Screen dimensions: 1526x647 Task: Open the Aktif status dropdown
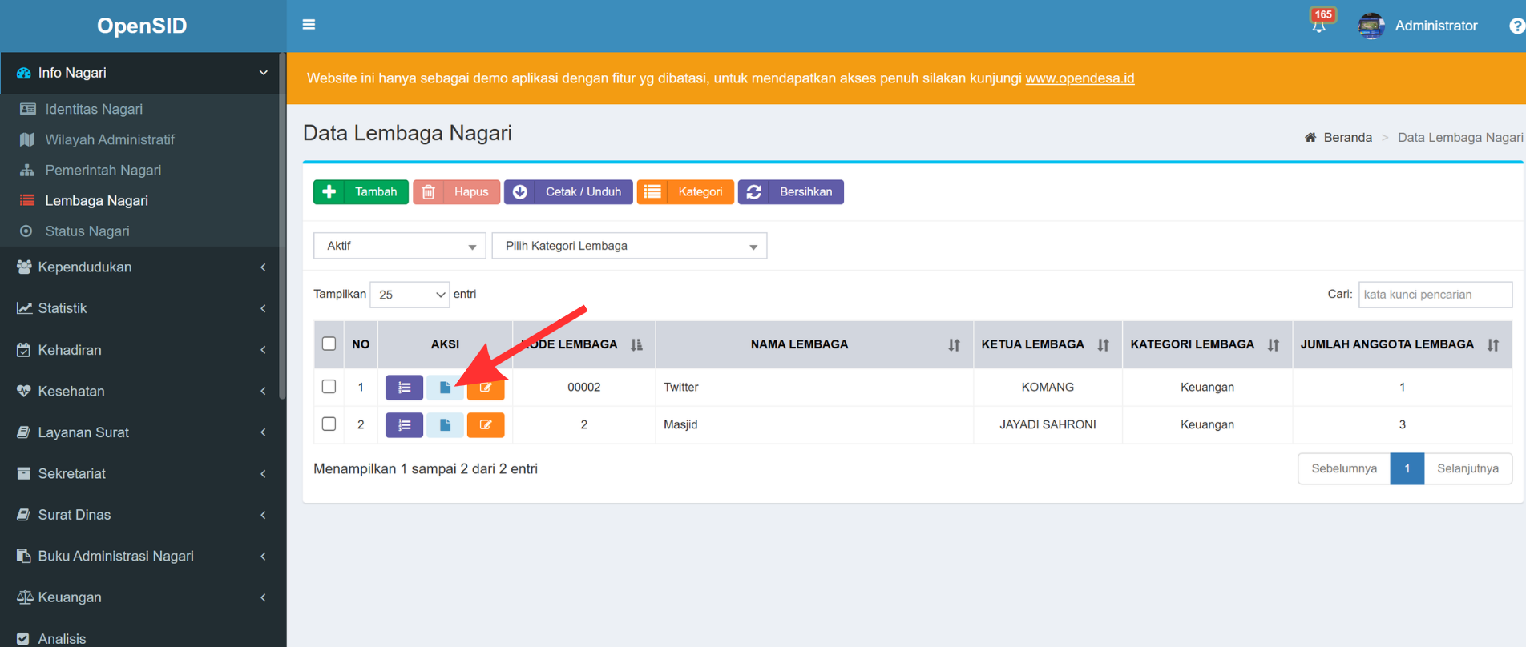click(x=399, y=246)
